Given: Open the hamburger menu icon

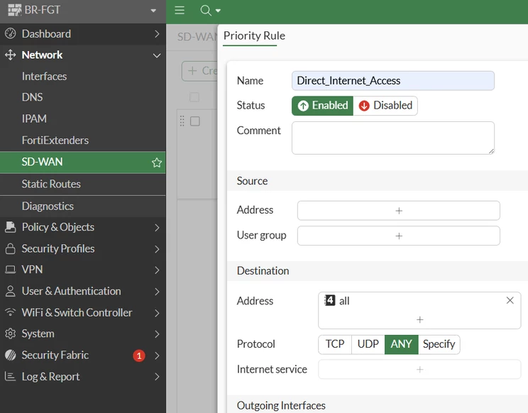Looking at the screenshot, I should (x=180, y=10).
